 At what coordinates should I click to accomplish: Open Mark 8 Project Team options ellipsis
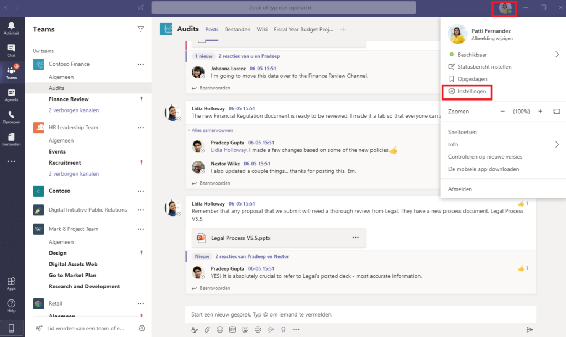pyautogui.click(x=141, y=229)
